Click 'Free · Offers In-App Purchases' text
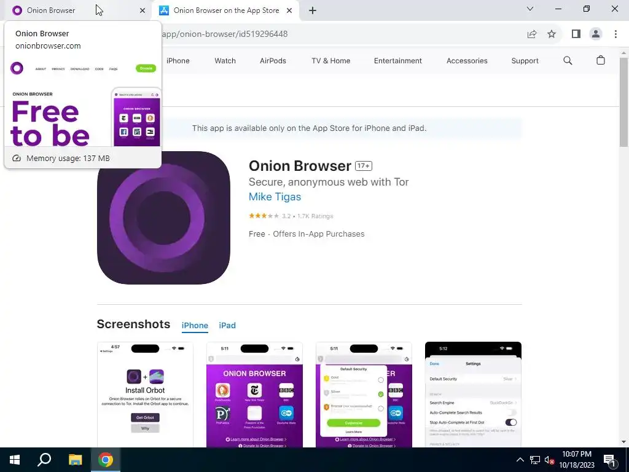The width and height of the screenshot is (629, 472). (x=307, y=234)
